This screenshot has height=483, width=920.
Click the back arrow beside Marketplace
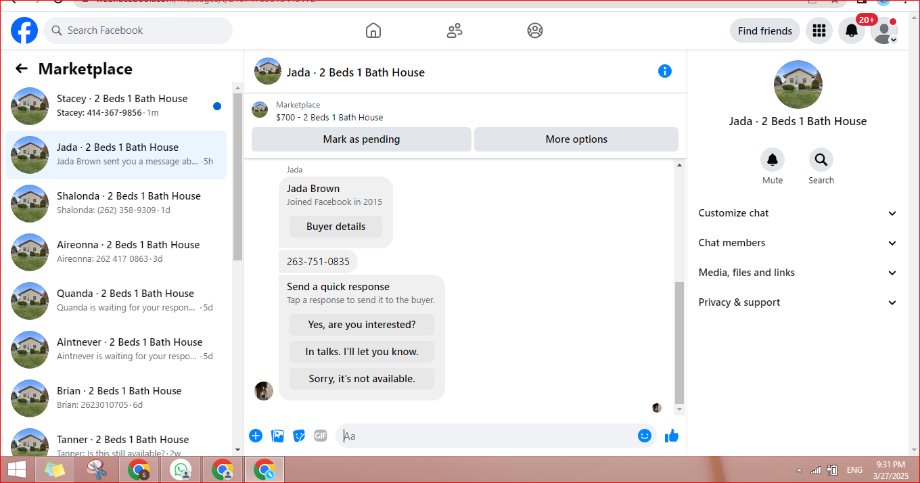pos(22,68)
